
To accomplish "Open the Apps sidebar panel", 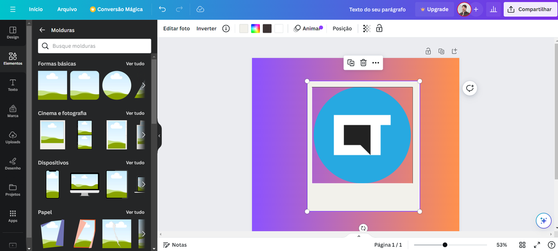I will click(x=13, y=216).
